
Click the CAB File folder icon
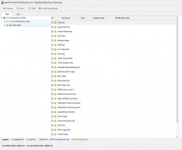[56, 45]
